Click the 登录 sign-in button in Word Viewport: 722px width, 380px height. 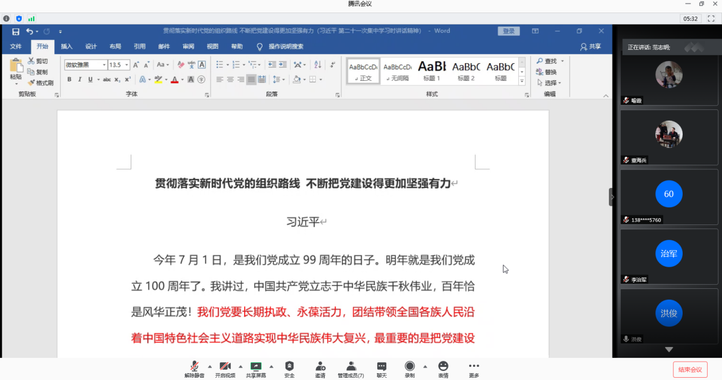tap(509, 31)
